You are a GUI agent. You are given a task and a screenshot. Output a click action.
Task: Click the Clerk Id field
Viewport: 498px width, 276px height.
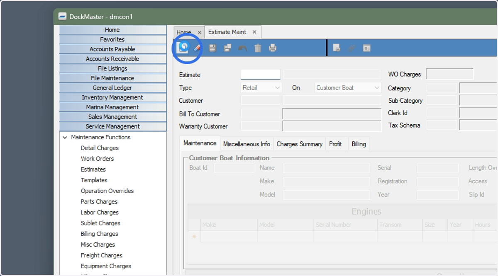442,113
